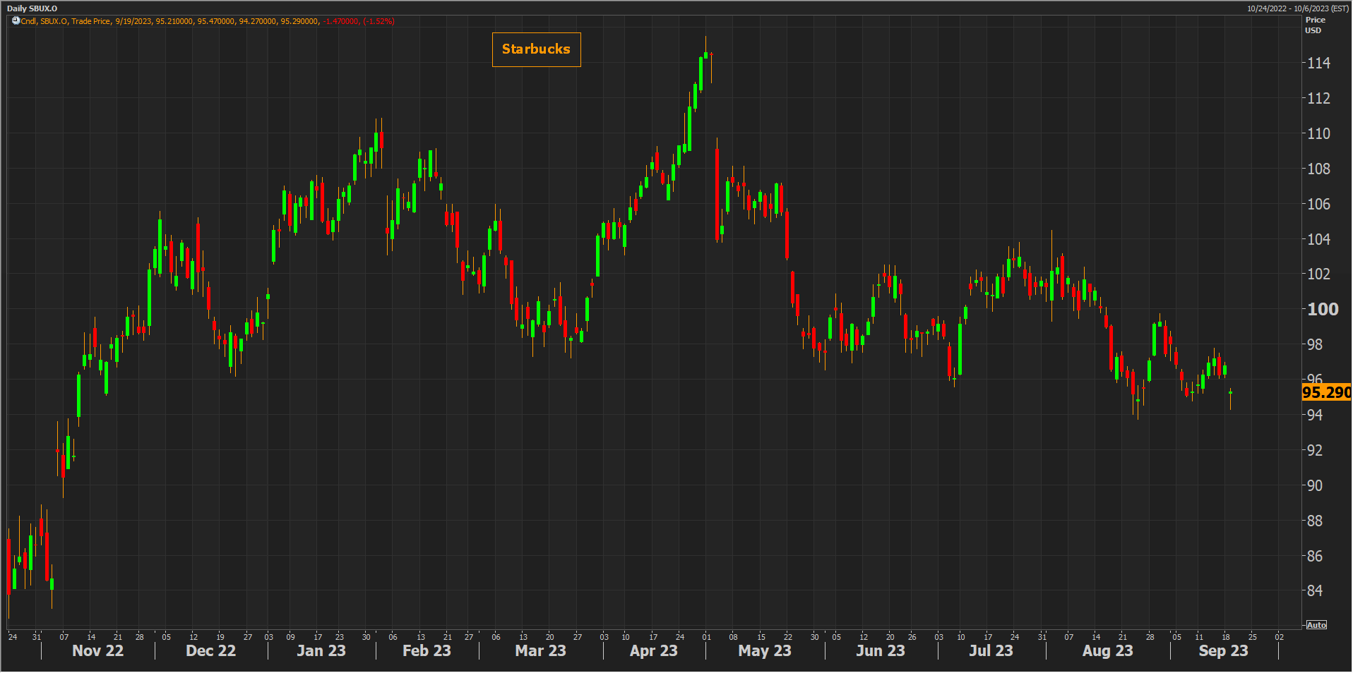Click the Aug 23 month label
The image size is (1353, 673).
[1108, 651]
